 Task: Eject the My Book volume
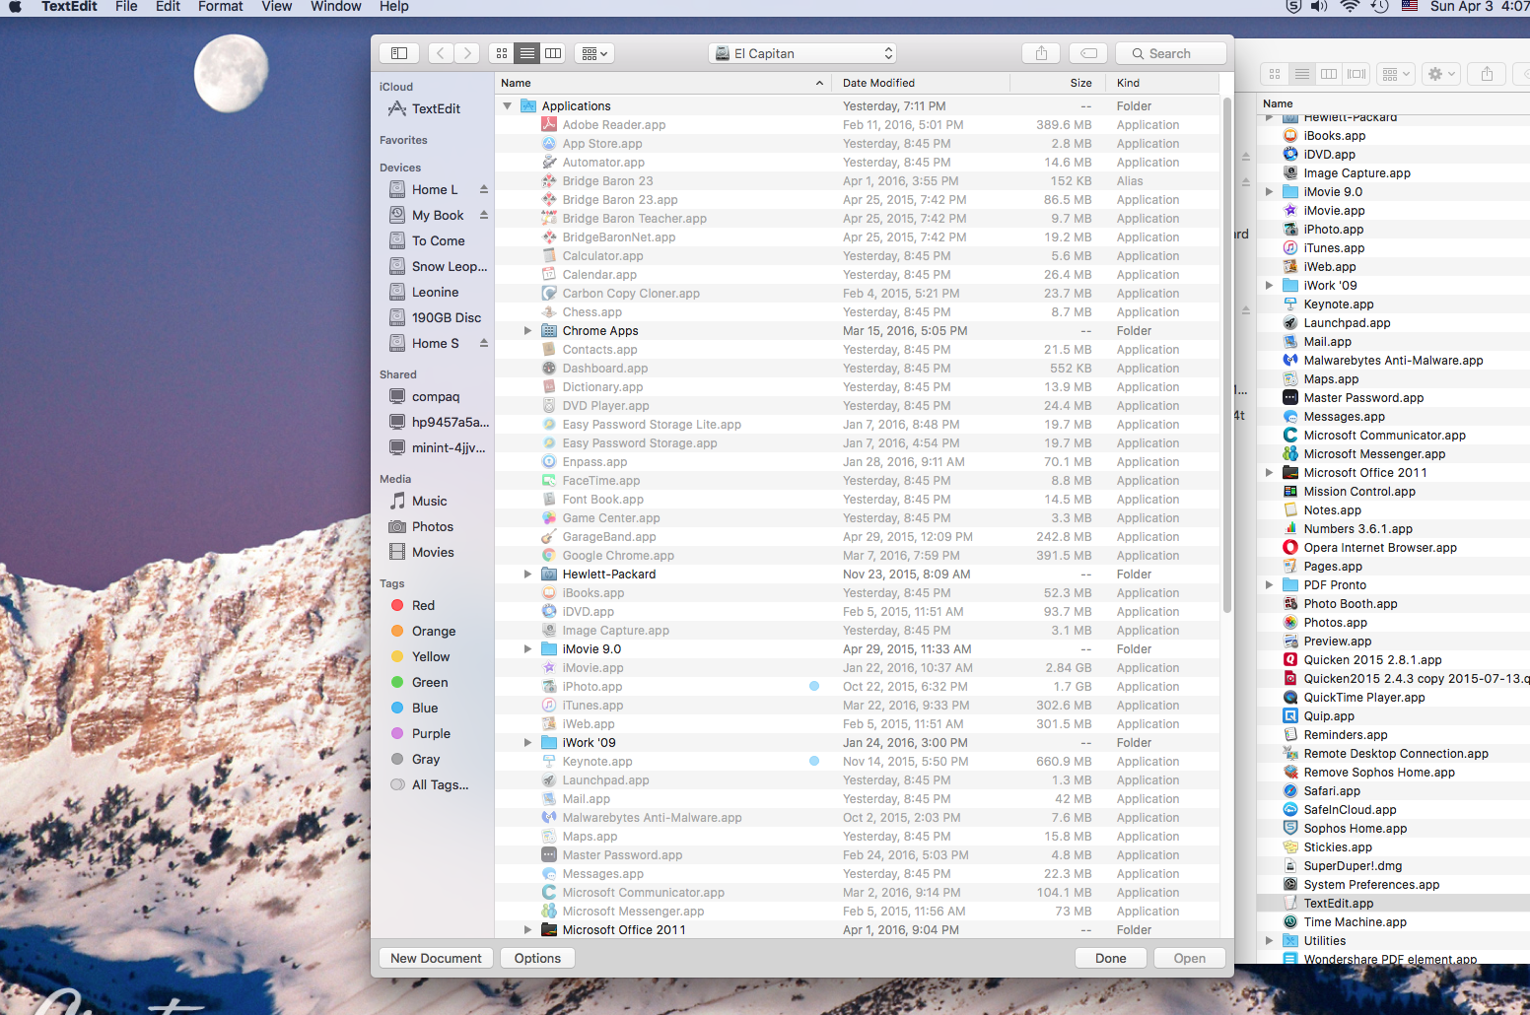[x=483, y=215]
